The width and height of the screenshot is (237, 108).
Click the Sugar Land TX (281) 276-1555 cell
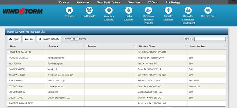click(x=161, y=103)
